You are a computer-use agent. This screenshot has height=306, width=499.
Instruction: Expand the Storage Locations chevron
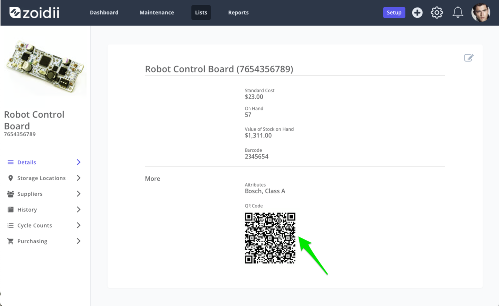pos(79,178)
